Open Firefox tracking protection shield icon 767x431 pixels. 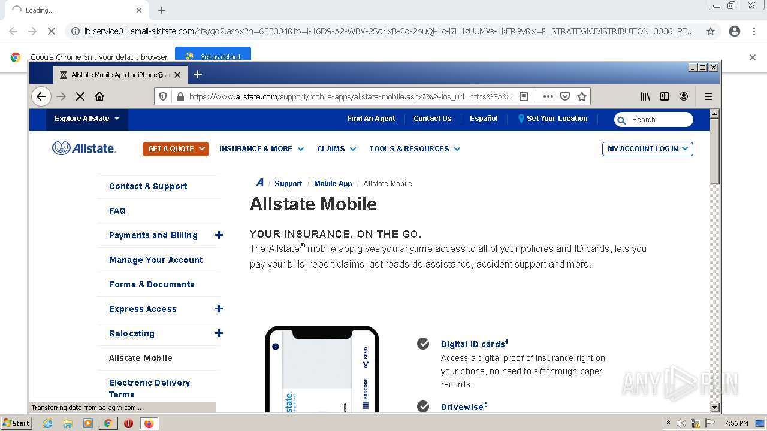point(162,96)
